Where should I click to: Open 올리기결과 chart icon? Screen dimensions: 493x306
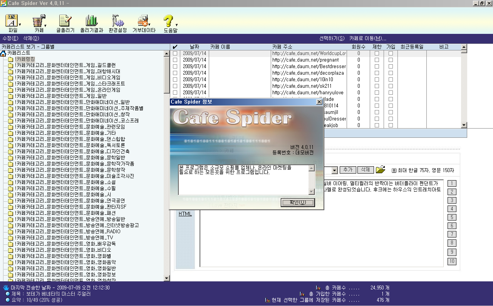coord(91,21)
